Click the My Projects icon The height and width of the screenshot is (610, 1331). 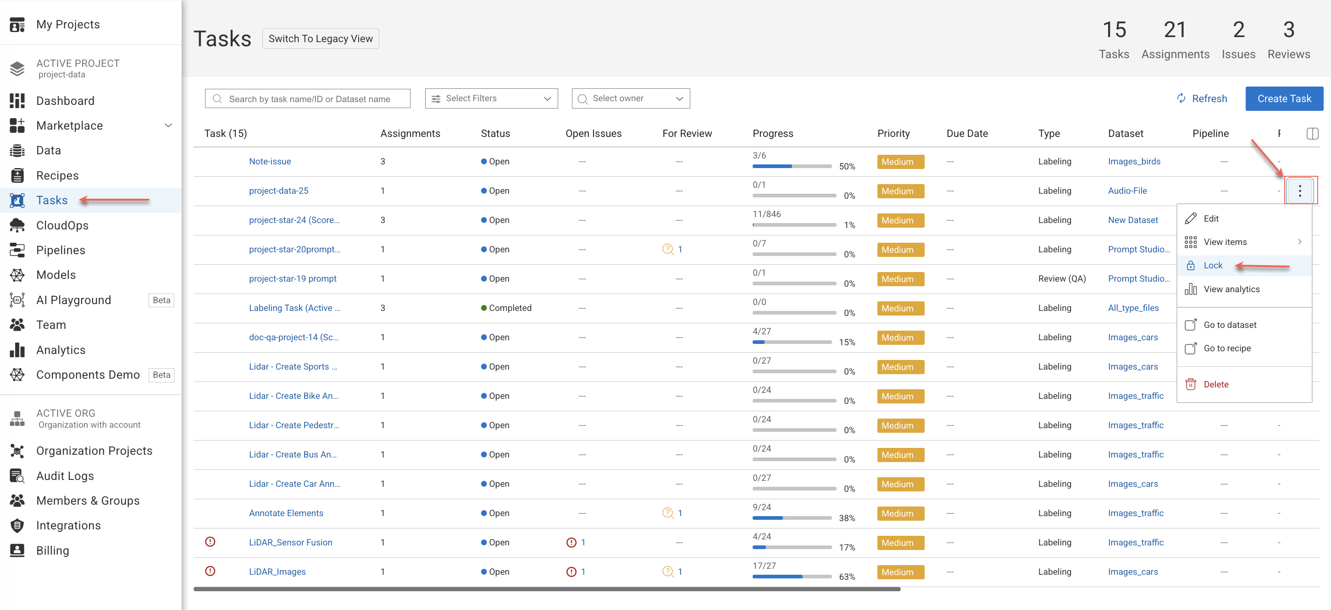click(17, 24)
